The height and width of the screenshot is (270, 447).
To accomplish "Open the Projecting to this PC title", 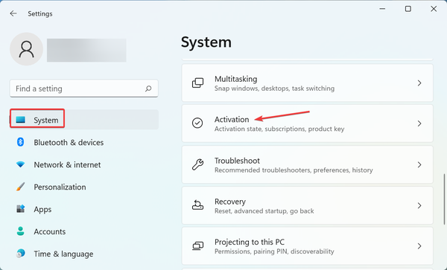I will point(250,242).
